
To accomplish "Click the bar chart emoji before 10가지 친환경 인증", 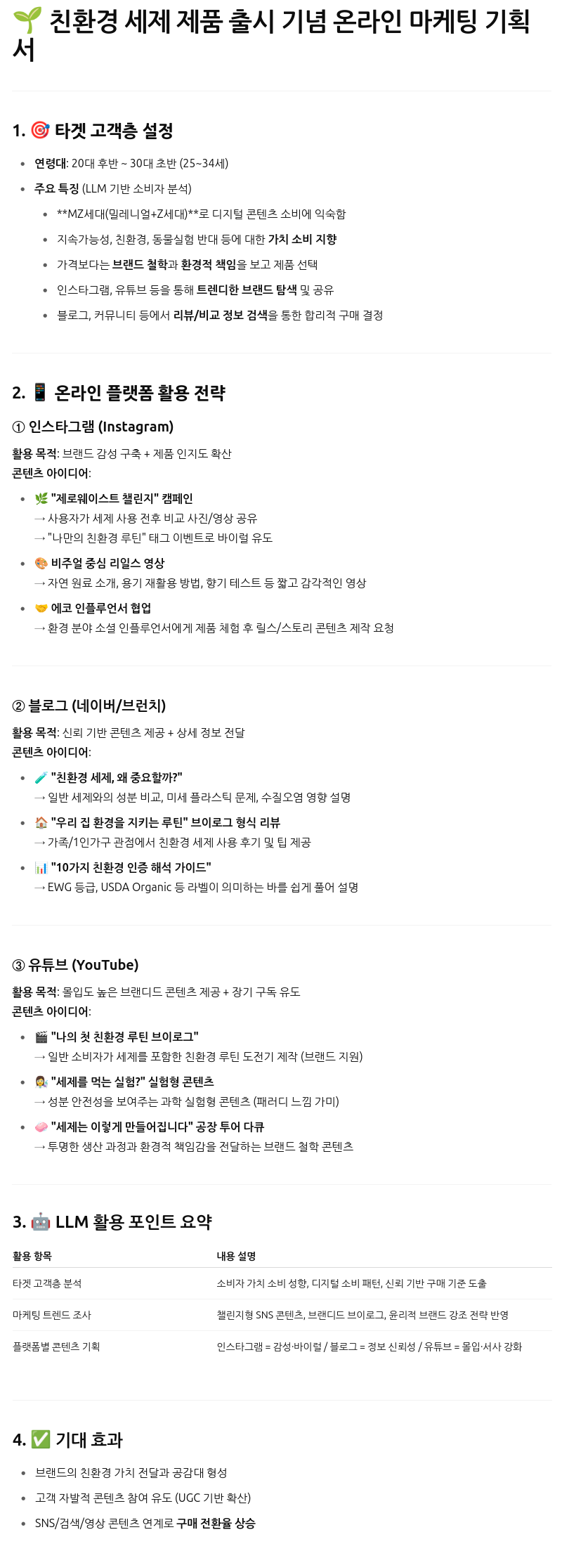I will (41, 867).
